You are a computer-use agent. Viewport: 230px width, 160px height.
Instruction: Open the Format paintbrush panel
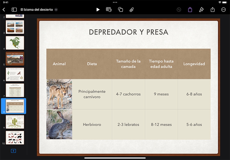201,10
